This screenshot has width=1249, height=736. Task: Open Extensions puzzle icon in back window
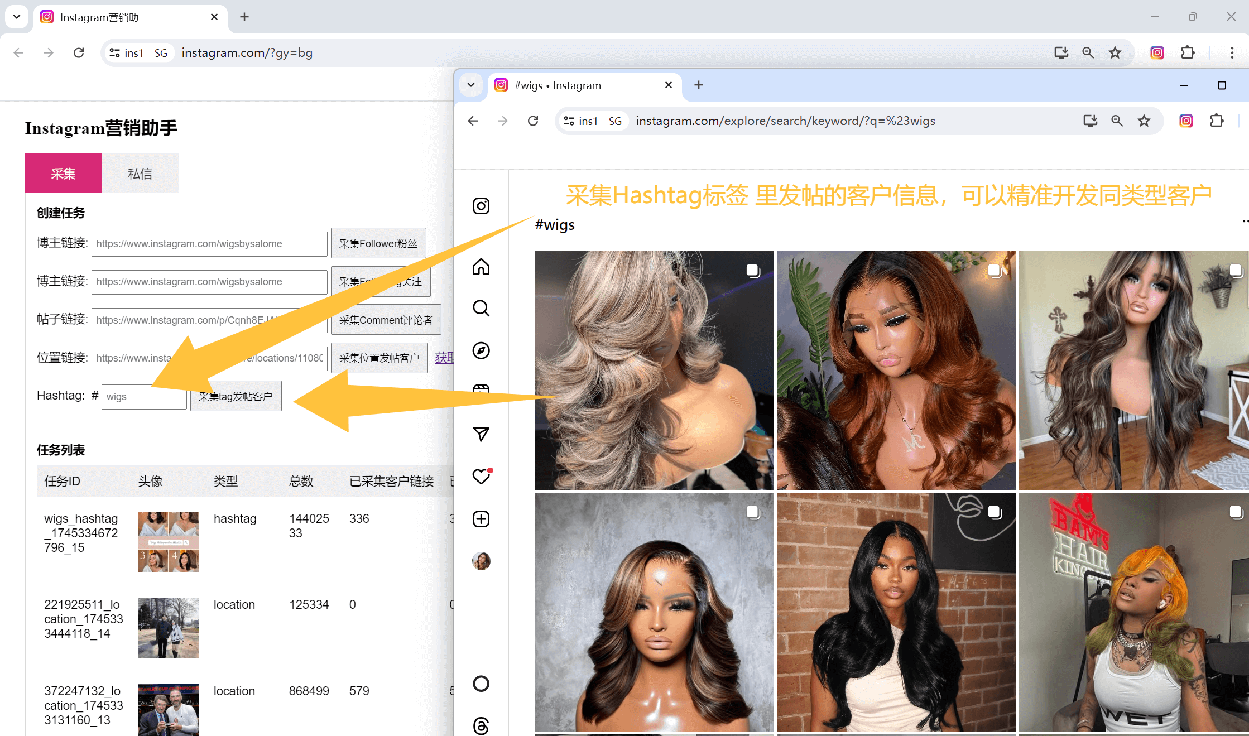(1188, 52)
